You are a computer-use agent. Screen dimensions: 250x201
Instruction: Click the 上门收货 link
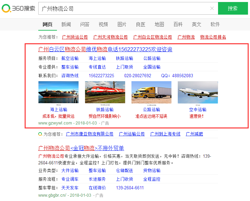125,179
